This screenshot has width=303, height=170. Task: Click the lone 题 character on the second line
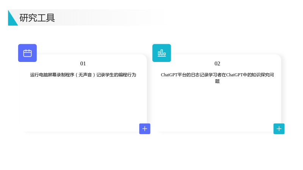[x=217, y=81]
